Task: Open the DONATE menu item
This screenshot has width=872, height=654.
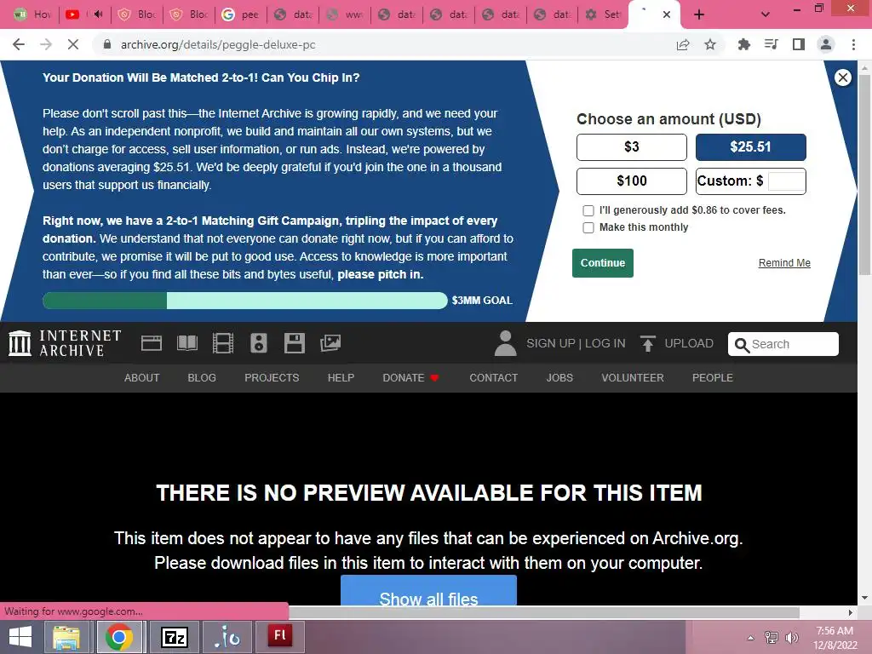Action: click(x=410, y=377)
